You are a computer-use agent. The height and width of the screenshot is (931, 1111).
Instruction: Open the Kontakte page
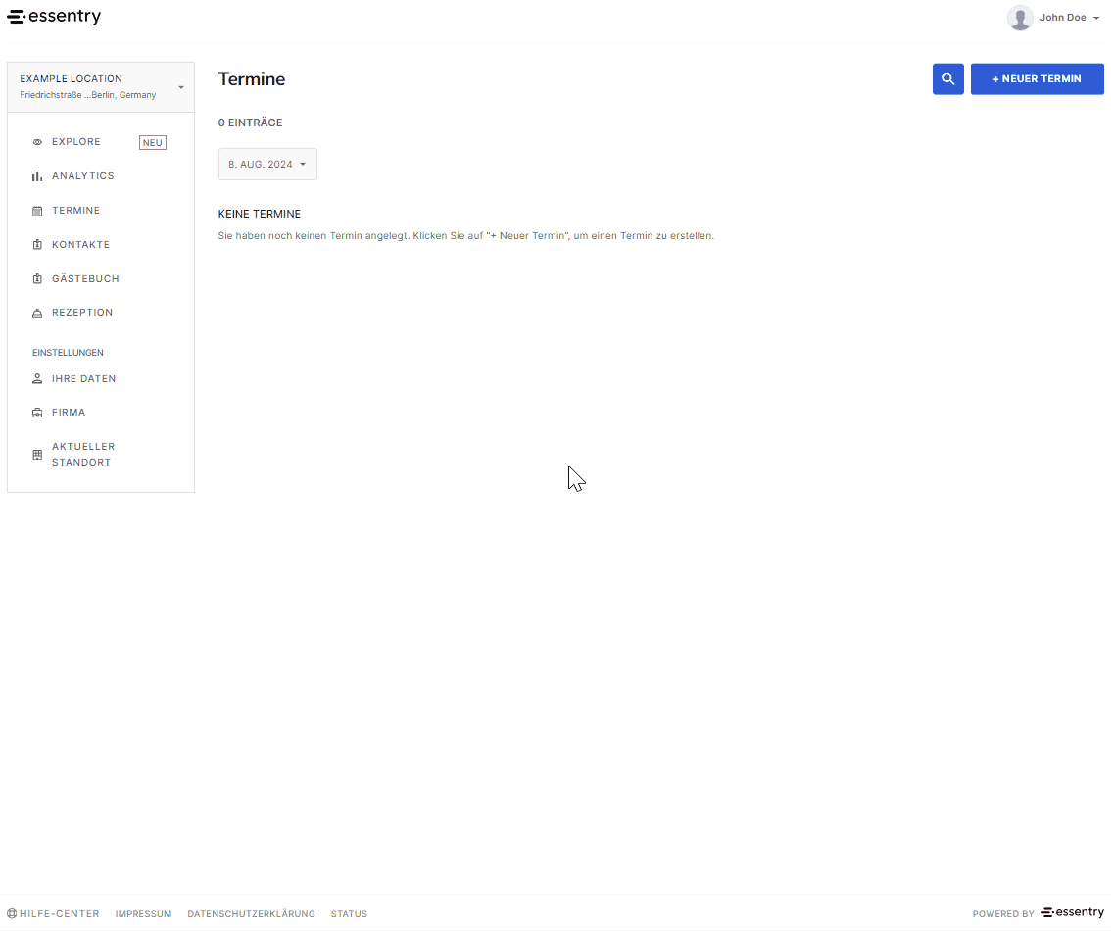80,244
